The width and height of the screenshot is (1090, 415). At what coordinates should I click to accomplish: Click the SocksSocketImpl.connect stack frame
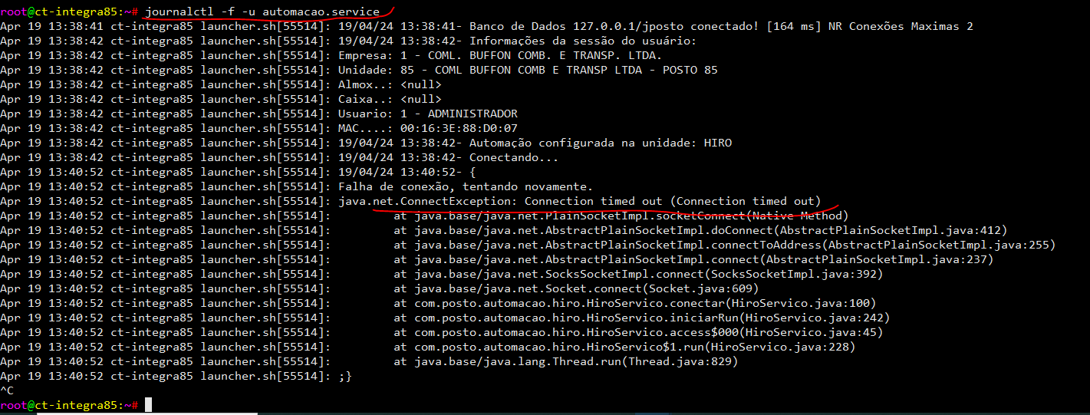click(x=638, y=274)
